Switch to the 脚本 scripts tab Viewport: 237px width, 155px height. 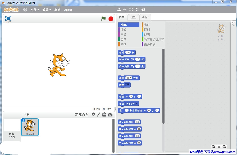point(122,17)
